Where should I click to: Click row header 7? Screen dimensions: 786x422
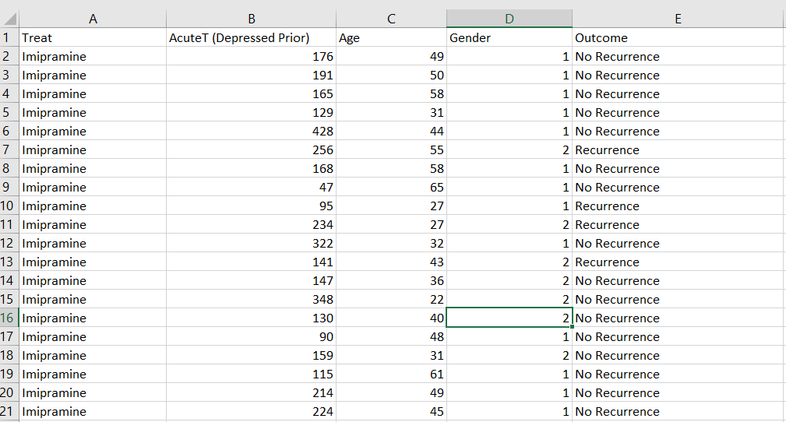9,150
